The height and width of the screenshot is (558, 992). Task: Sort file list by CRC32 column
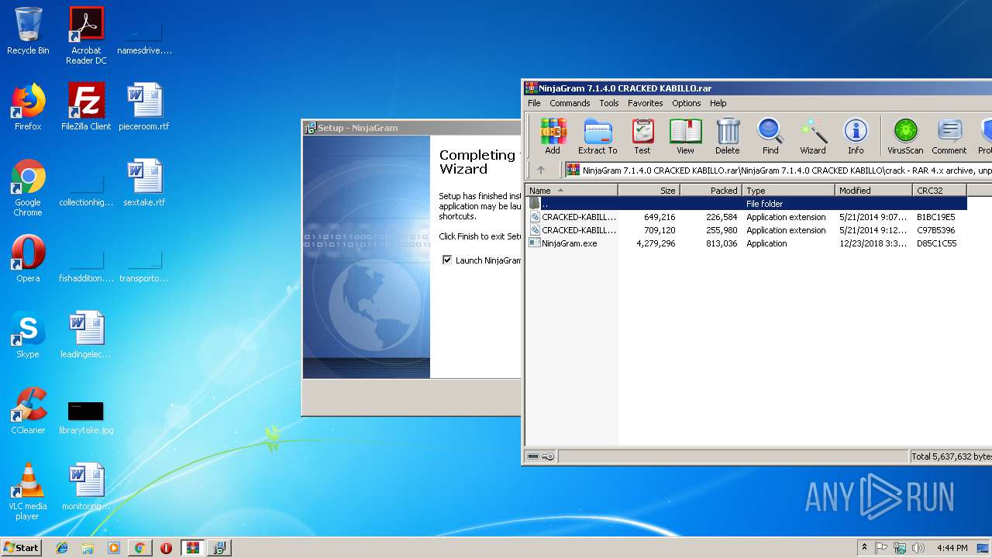click(939, 190)
